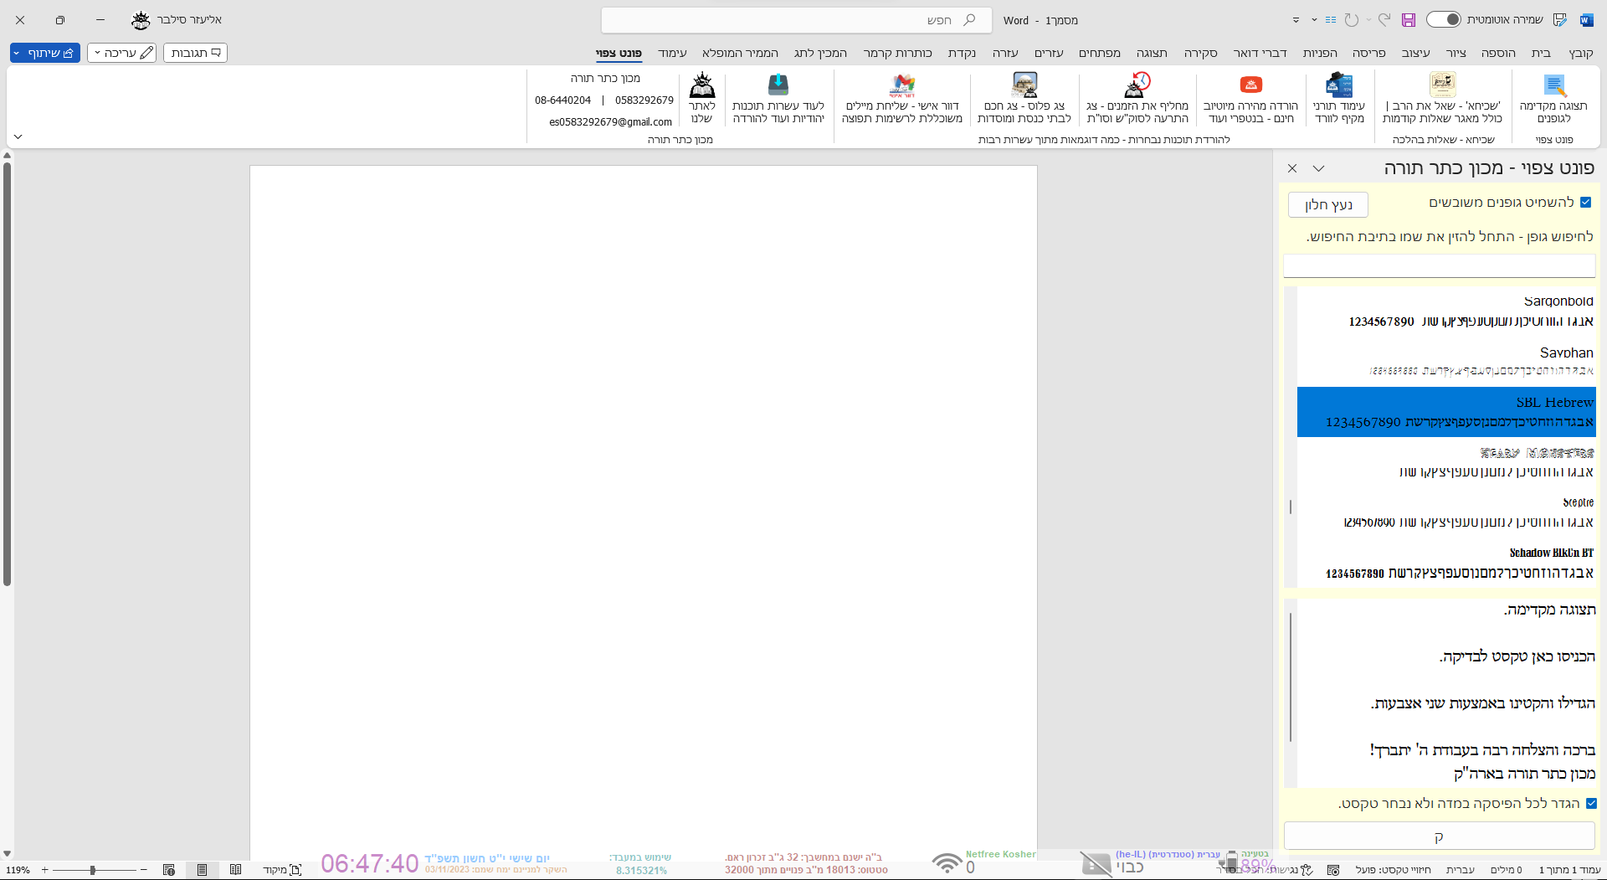Open the מחליף את הזמנים clock tool

tap(1137, 98)
